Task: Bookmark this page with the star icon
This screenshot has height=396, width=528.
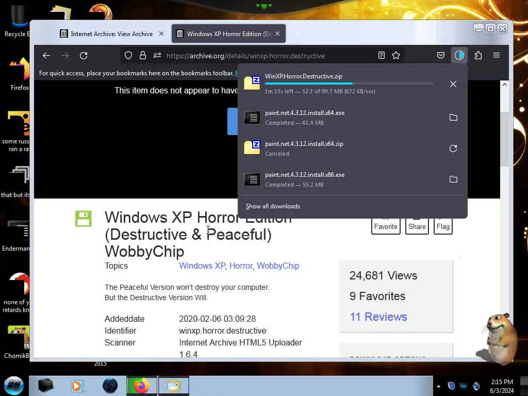Action: click(396, 56)
